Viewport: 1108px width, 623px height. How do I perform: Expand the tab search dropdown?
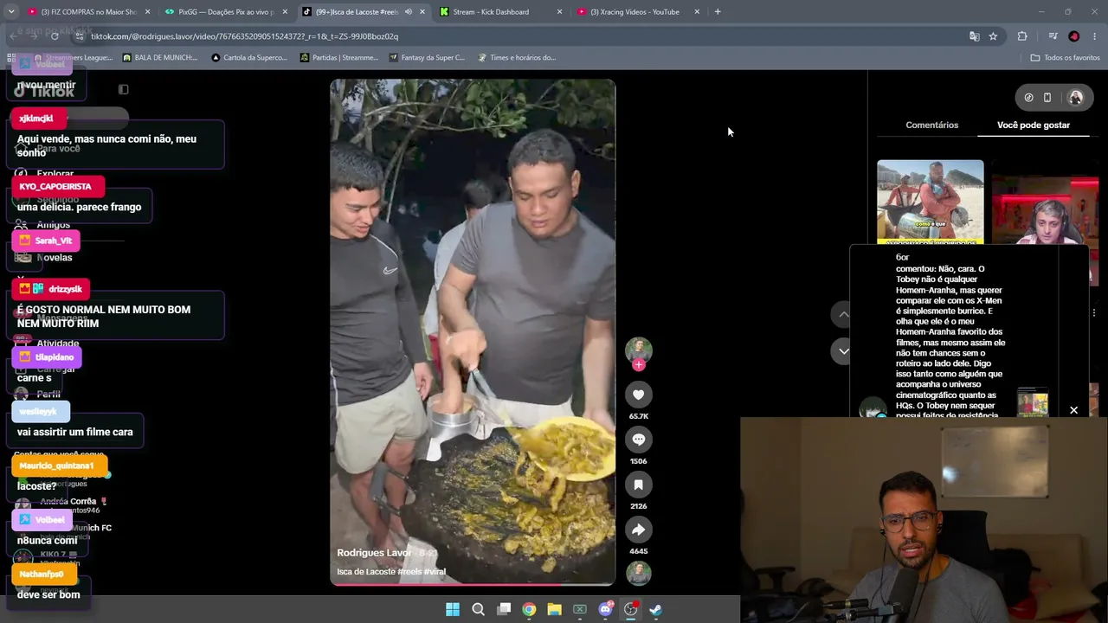(10, 12)
